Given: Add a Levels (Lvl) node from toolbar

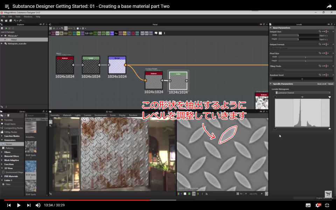Looking at the screenshot, I should [x=108, y=34].
